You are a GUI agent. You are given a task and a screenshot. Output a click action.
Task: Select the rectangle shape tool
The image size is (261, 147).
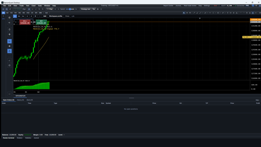pyautogui.click(x=218, y=13)
